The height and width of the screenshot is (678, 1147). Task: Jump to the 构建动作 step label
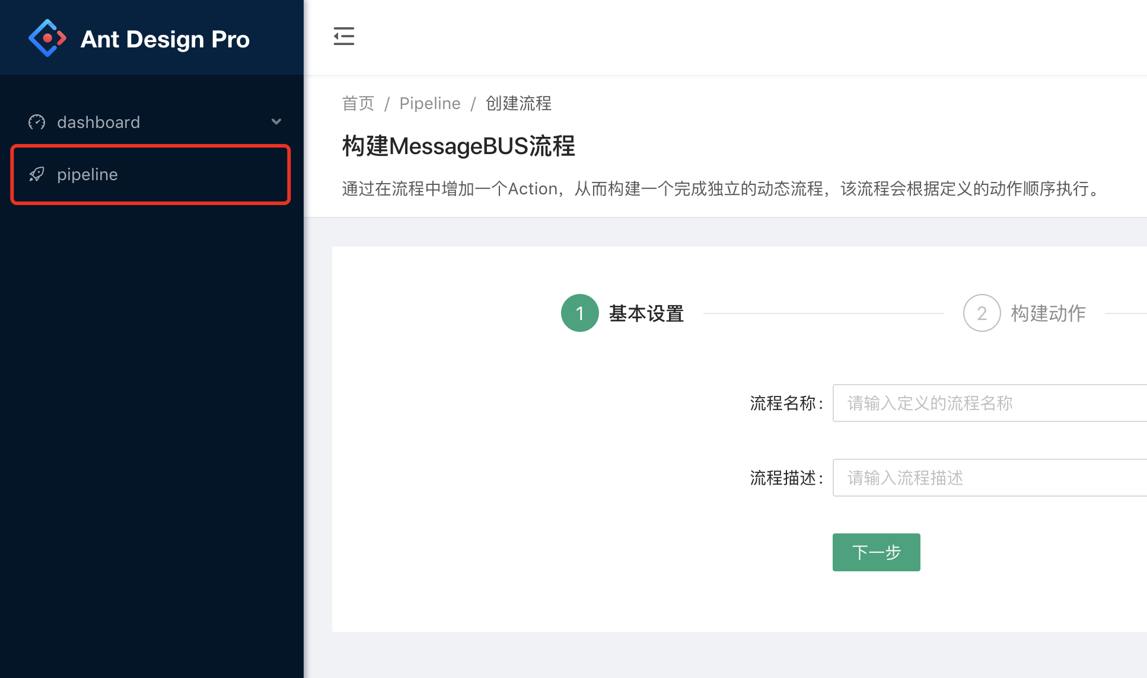coord(1048,313)
